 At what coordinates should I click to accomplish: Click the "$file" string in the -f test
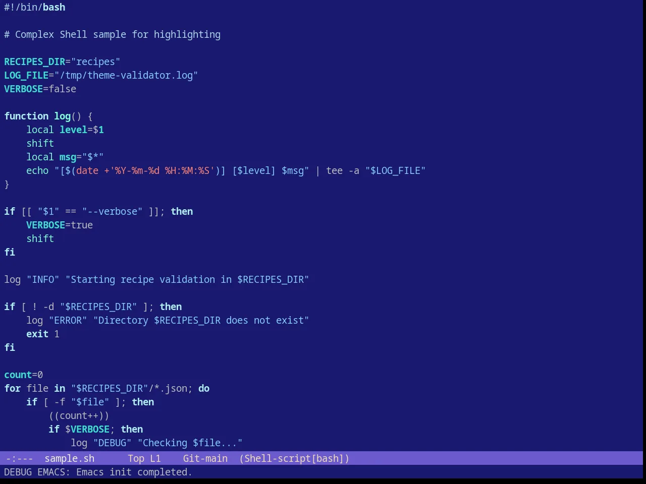click(90, 402)
